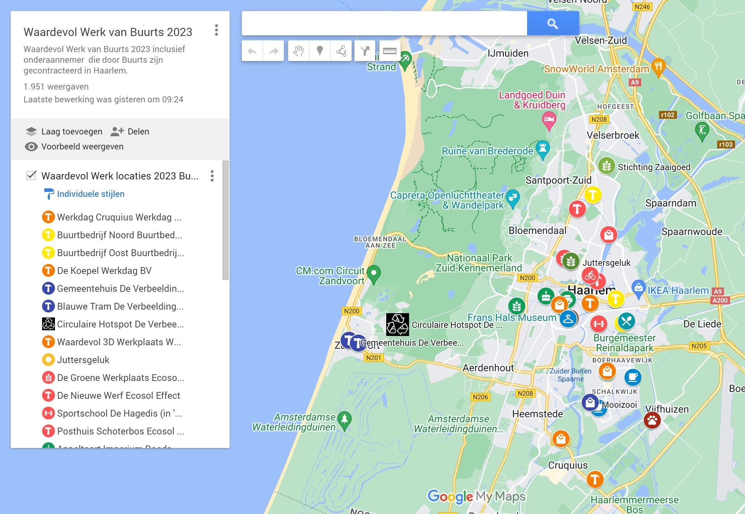
Task: Toggle Waardevol Werk locaties layer checkbox
Action: click(x=31, y=175)
